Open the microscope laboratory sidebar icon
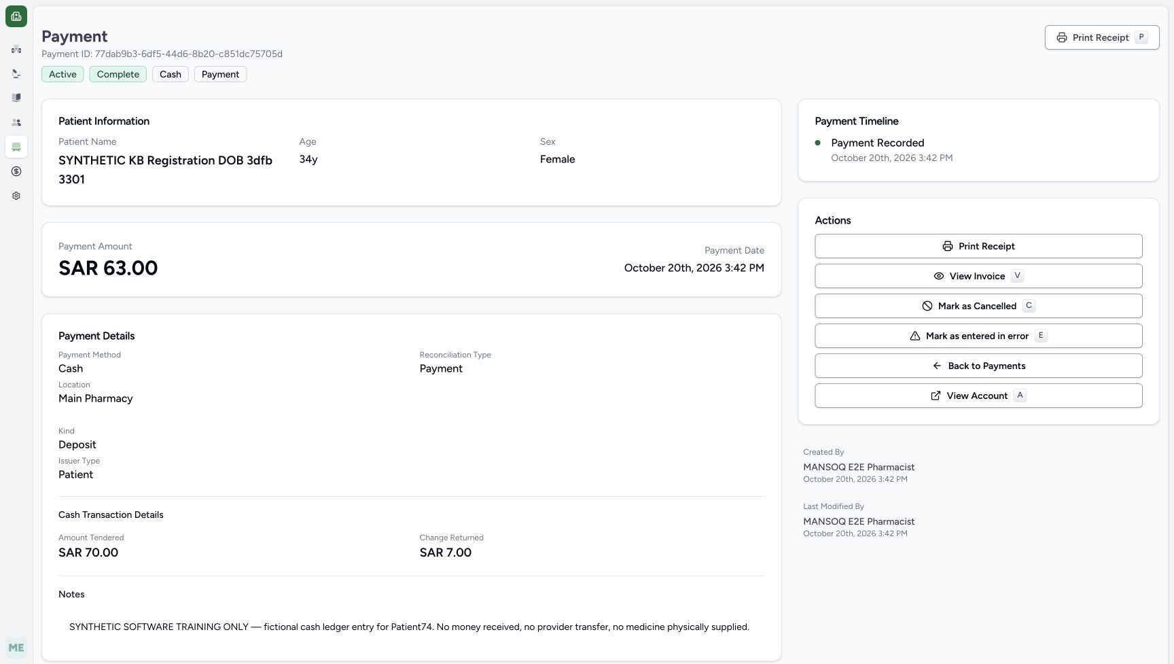 coord(16,73)
